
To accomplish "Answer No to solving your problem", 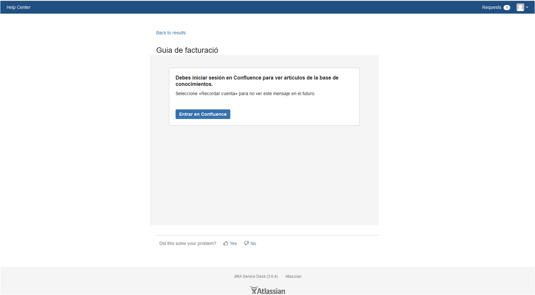I will coord(253,243).
